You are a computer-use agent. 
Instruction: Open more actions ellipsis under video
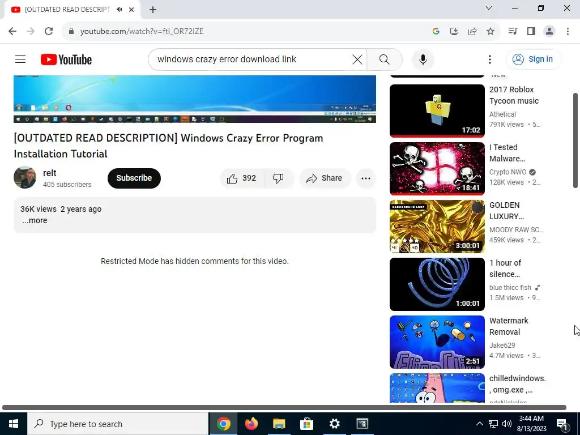(366, 178)
